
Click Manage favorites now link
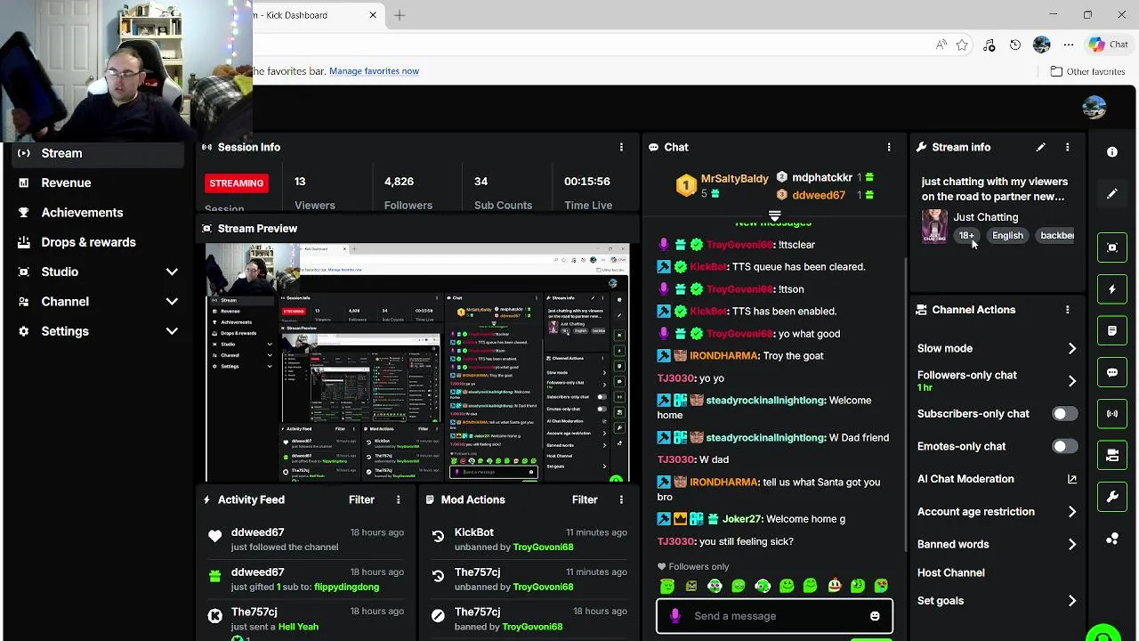(x=374, y=71)
